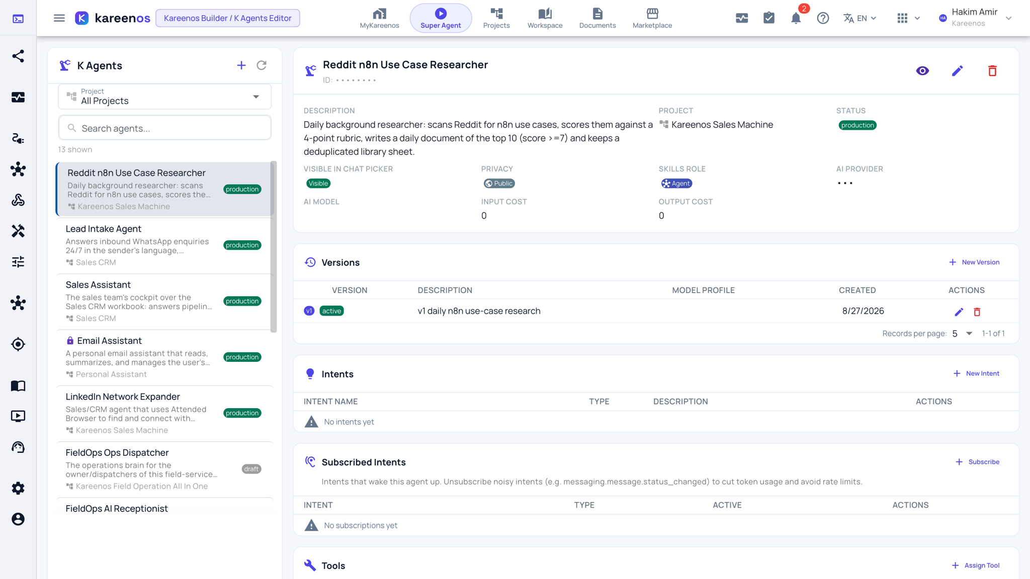Select the LinkedIn Network Expander agent
The height and width of the screenshot is (579, 1030).
[x=164, y=413]
